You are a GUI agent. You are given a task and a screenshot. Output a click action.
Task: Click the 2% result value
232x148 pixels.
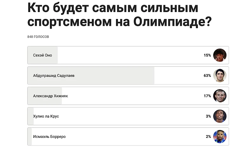pyautogui.click(x=208, y=137)
